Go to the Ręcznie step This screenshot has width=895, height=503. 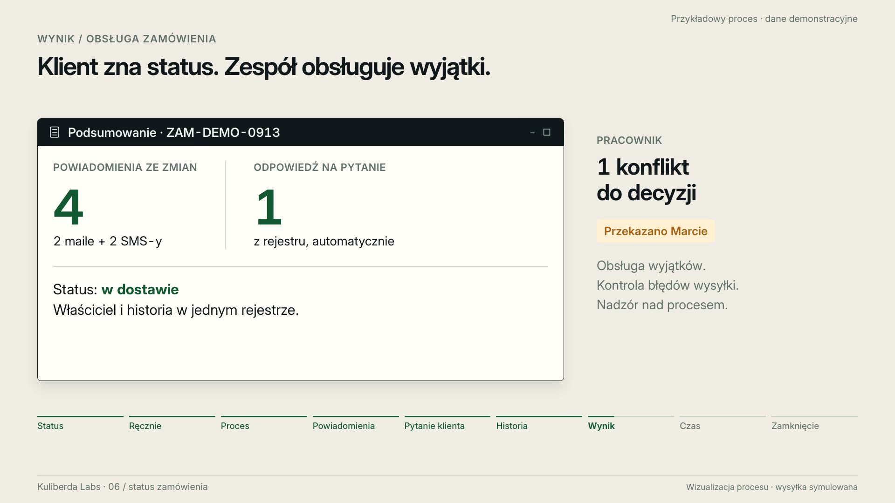click(x=172, y=423)
